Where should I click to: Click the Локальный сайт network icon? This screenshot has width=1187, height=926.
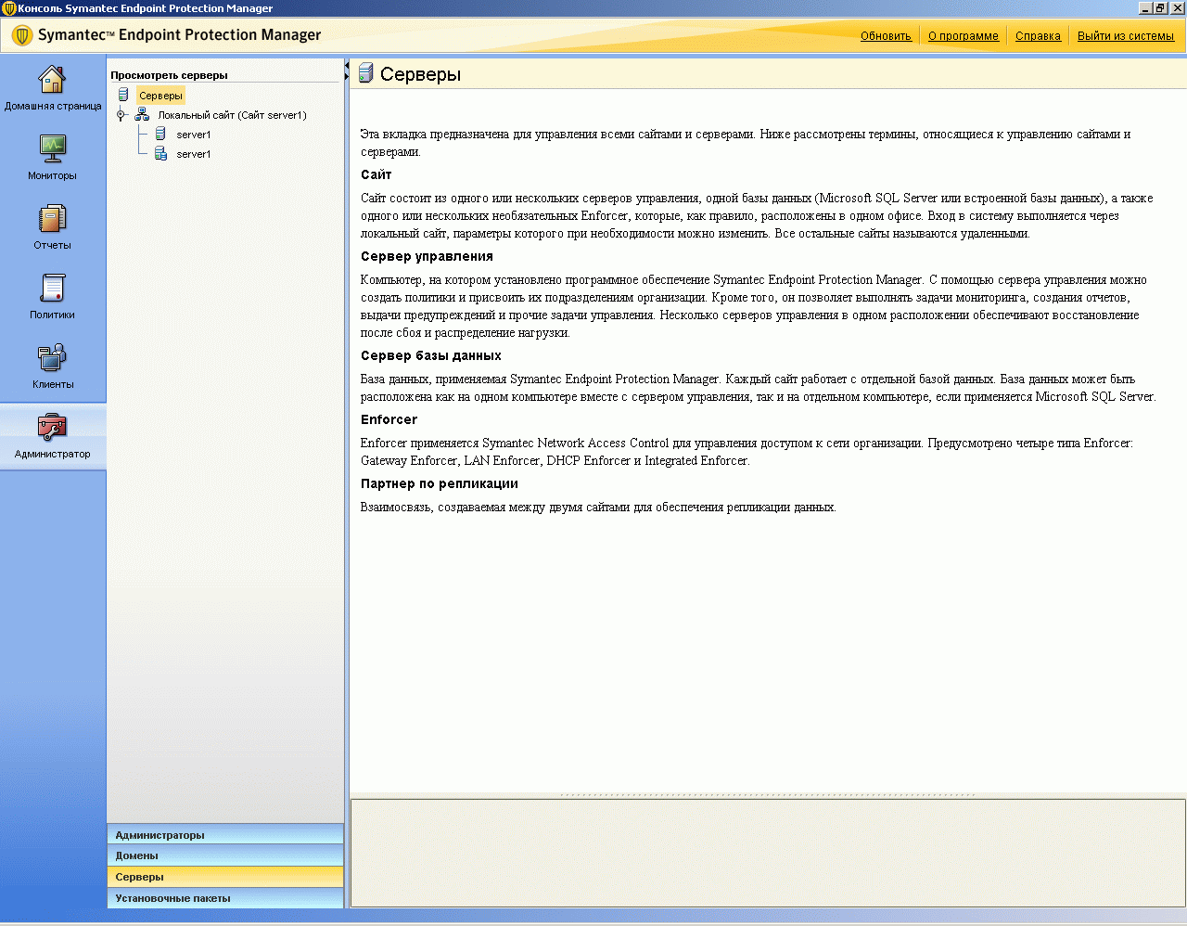click(x=142, y=115)
